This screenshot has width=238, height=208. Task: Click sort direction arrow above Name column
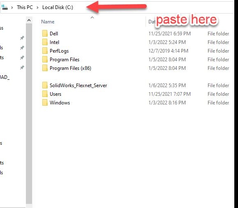point(92,18)
